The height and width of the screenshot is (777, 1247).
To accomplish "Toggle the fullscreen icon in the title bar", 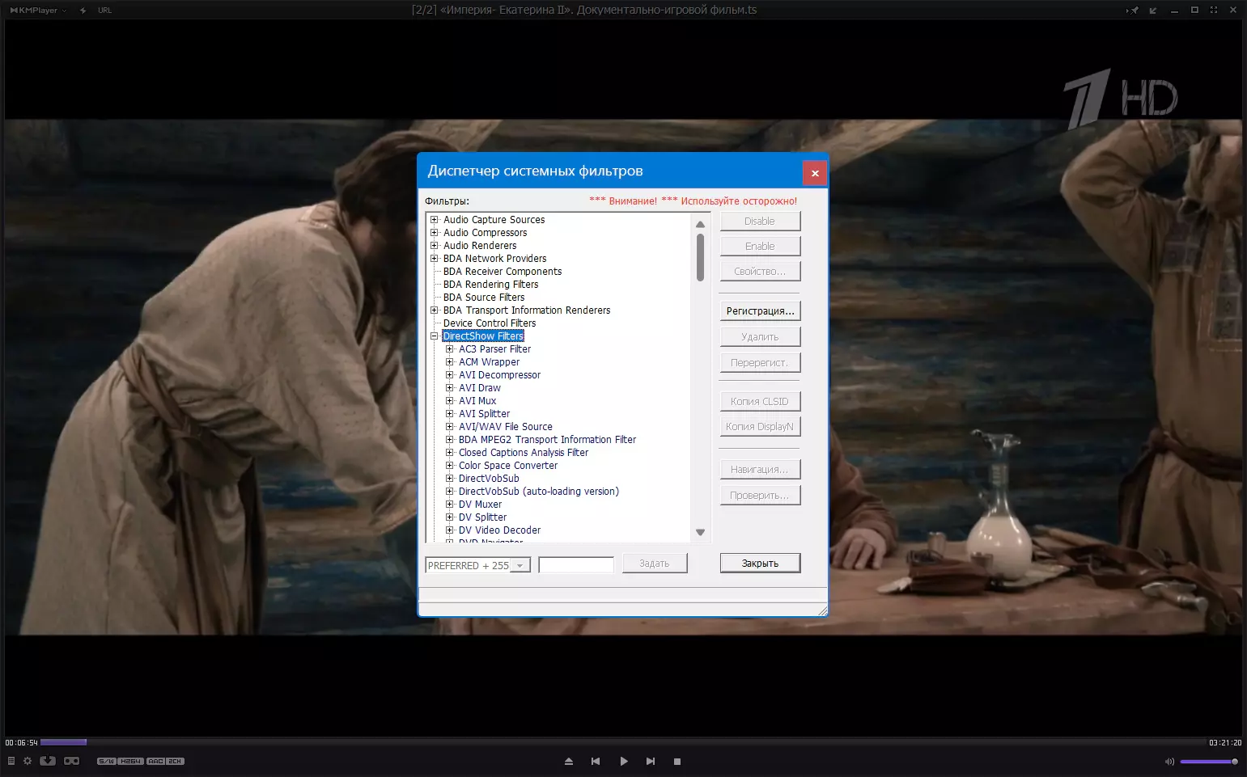I will tap(1213, 11).
